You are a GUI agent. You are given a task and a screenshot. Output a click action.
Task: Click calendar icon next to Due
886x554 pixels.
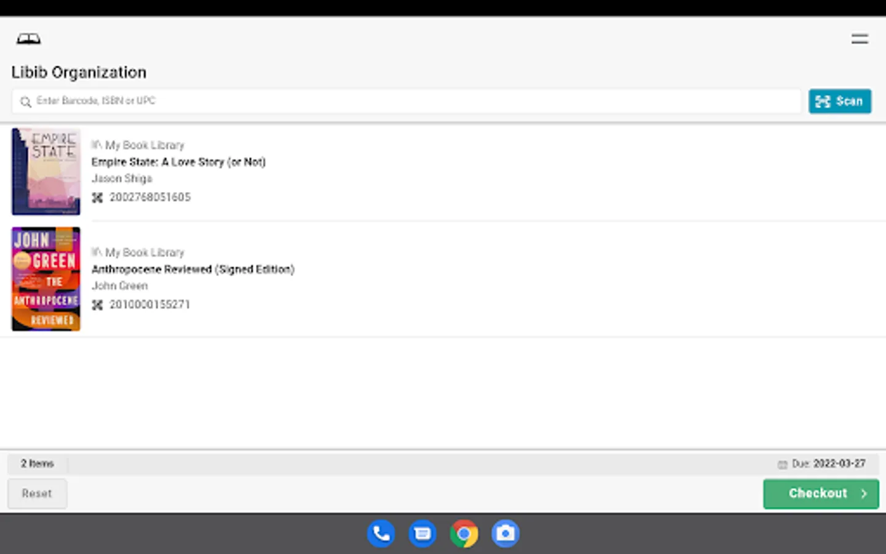click(x=783, y=464)
